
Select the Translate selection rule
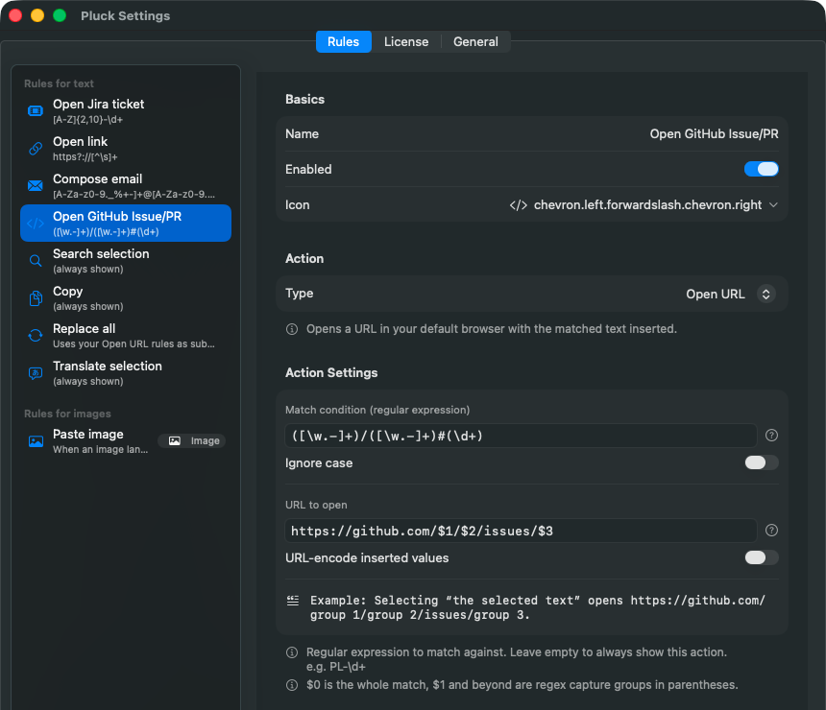point(126,372)
